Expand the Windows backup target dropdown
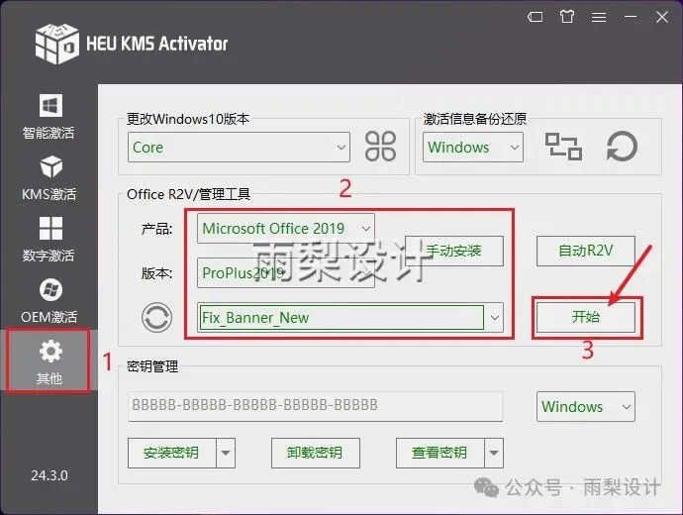Screen dimensions: 683x515 472,148
